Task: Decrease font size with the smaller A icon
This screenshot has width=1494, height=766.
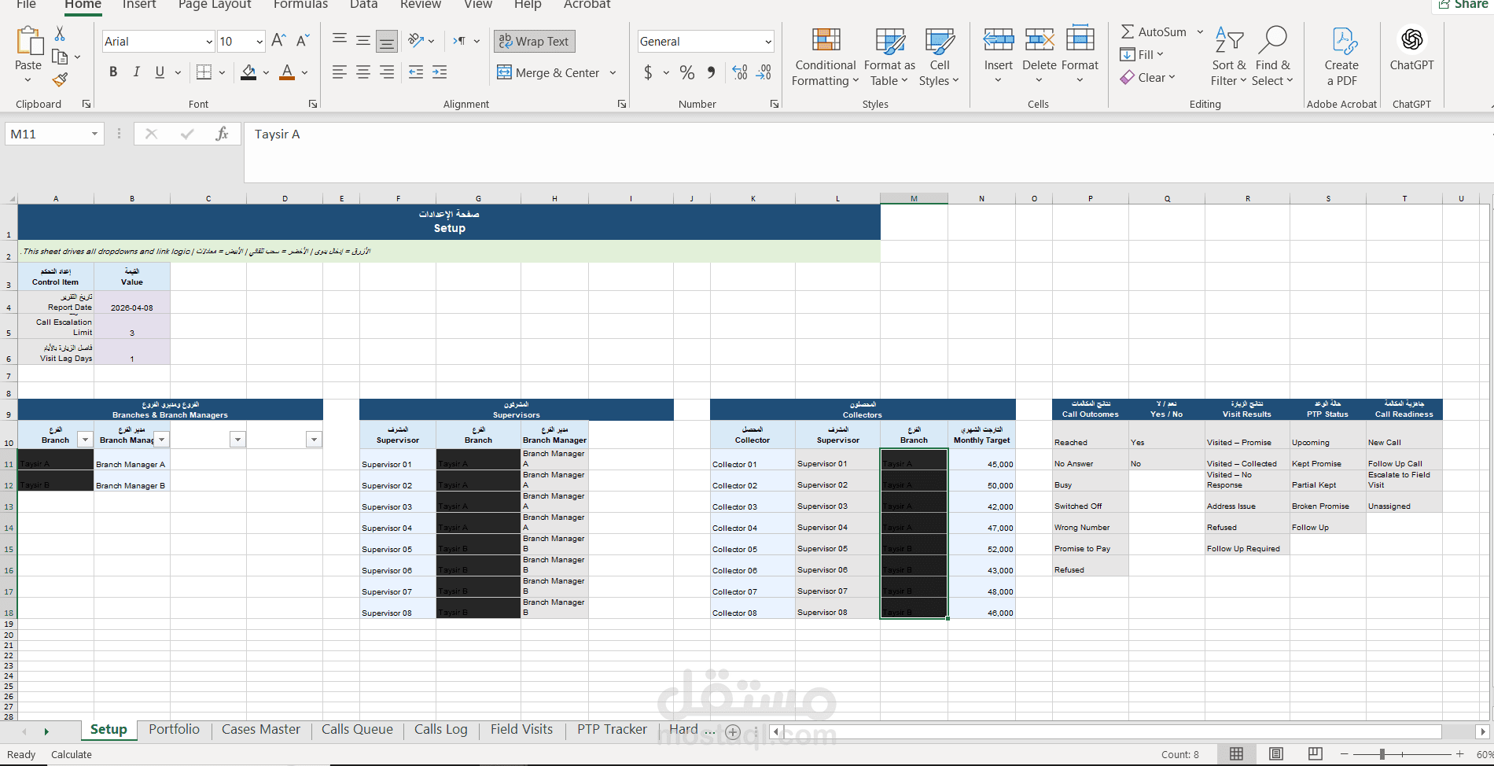Action: click(x=303, y=41)
